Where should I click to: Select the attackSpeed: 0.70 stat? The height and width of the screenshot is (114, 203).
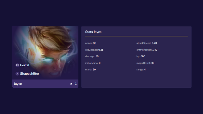[147, 43]
